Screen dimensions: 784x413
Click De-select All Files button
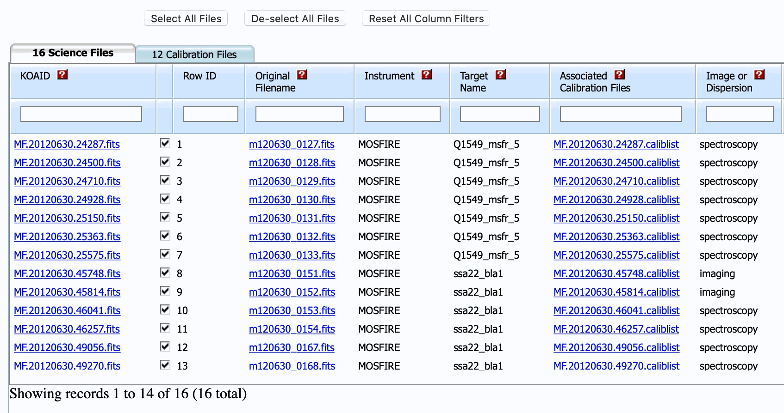[x=295, y=18]
